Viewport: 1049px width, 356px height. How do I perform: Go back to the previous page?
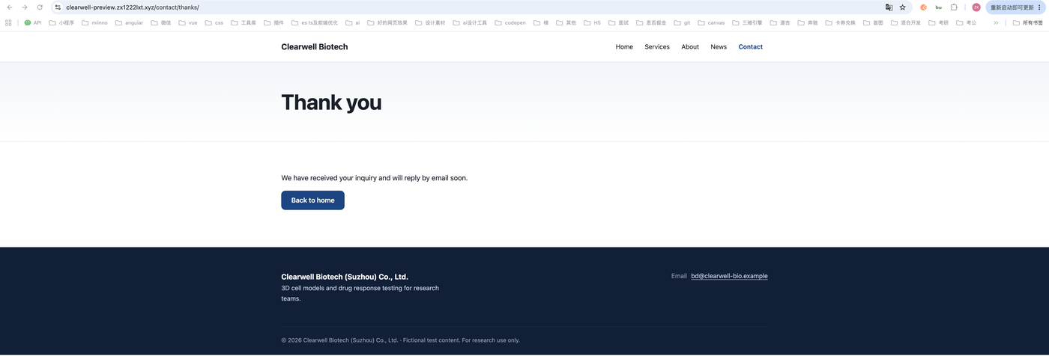[10, 7]
